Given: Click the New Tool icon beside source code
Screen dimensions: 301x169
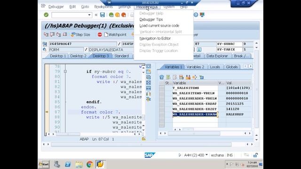Looking at the screenshot, I should [149, 72].
